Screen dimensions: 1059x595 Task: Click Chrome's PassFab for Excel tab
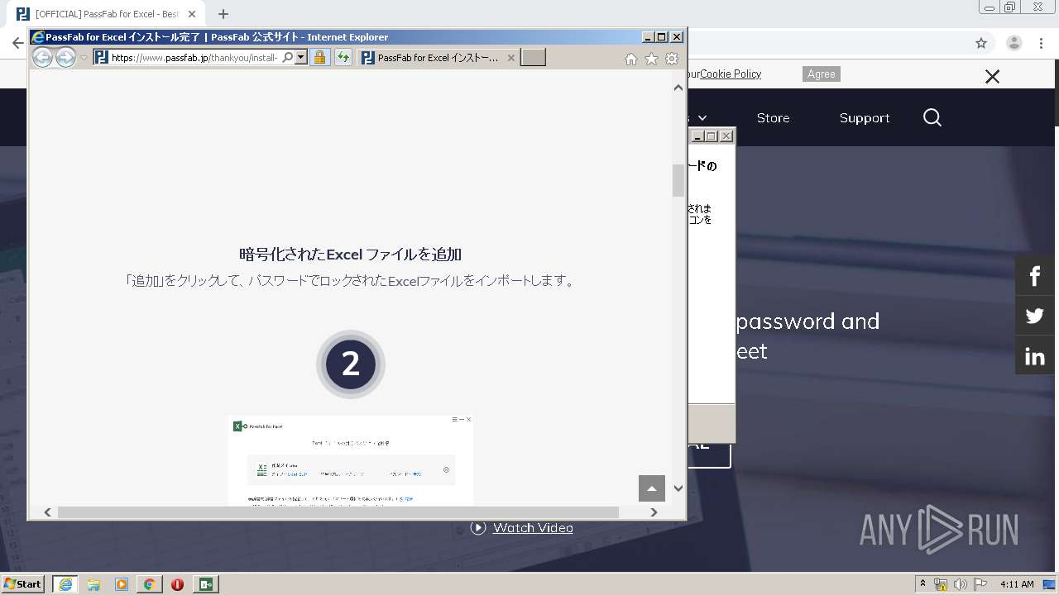pos(108,14)
